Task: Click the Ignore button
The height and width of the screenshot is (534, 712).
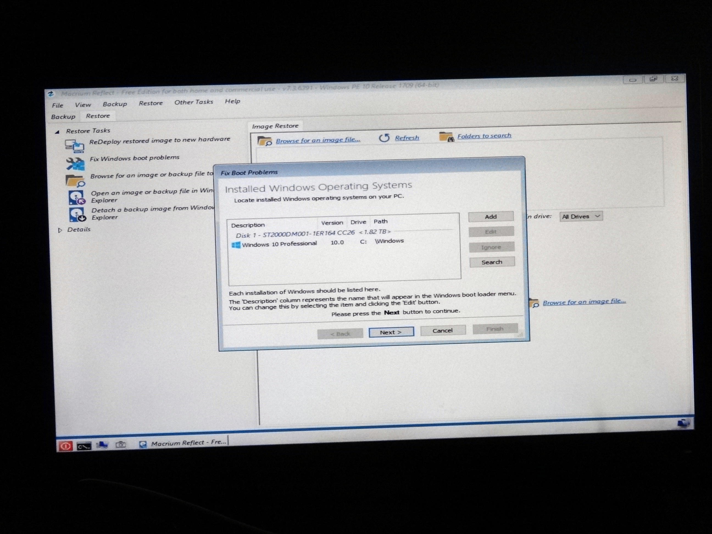Action: coord(491,247)
